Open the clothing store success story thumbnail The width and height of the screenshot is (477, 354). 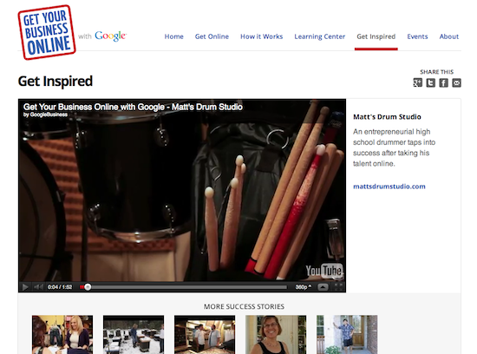(x=62, y=335)
